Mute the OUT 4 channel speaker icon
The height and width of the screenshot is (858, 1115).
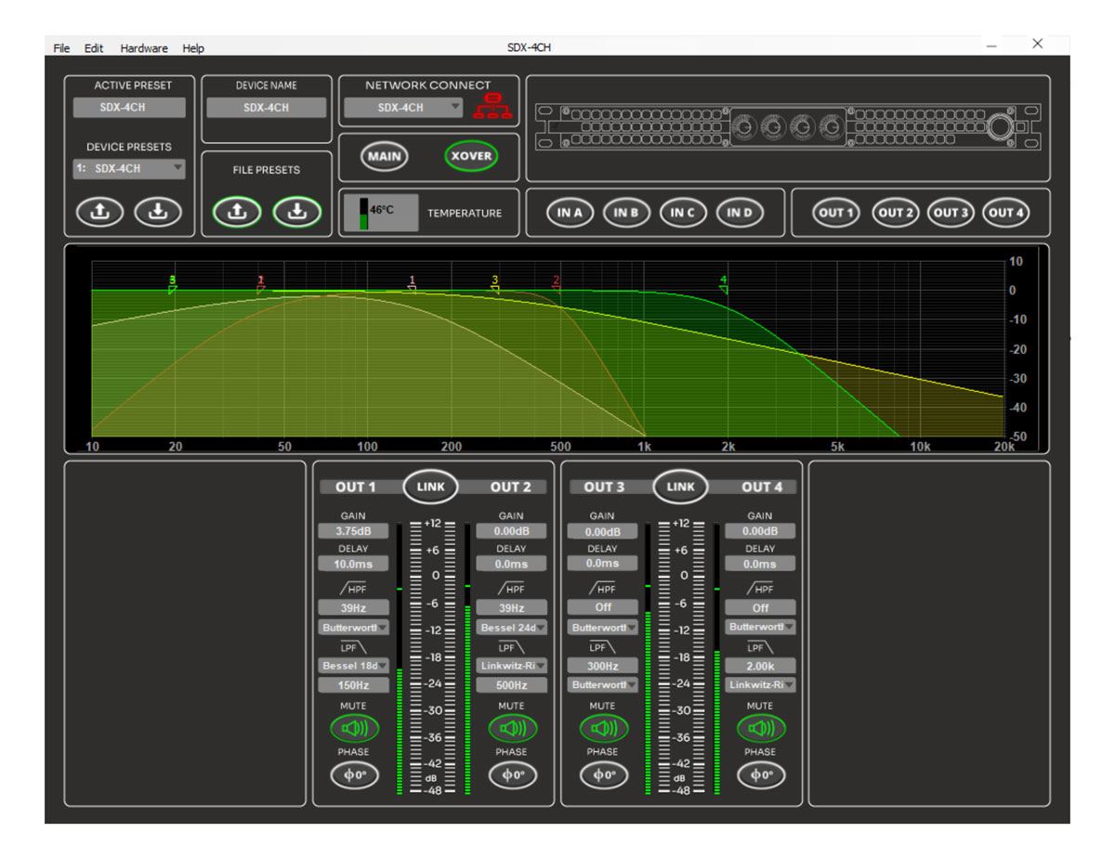pos(760,728)
